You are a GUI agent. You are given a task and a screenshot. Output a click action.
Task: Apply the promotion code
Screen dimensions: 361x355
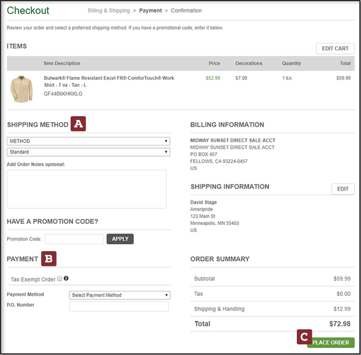[x=120, y=239]
